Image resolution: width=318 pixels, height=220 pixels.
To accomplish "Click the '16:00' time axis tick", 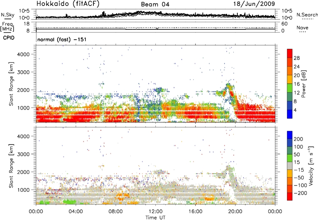I will [x=195, y=212].
